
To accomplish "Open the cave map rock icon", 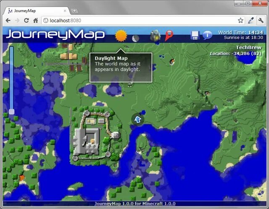I will 155,36.
